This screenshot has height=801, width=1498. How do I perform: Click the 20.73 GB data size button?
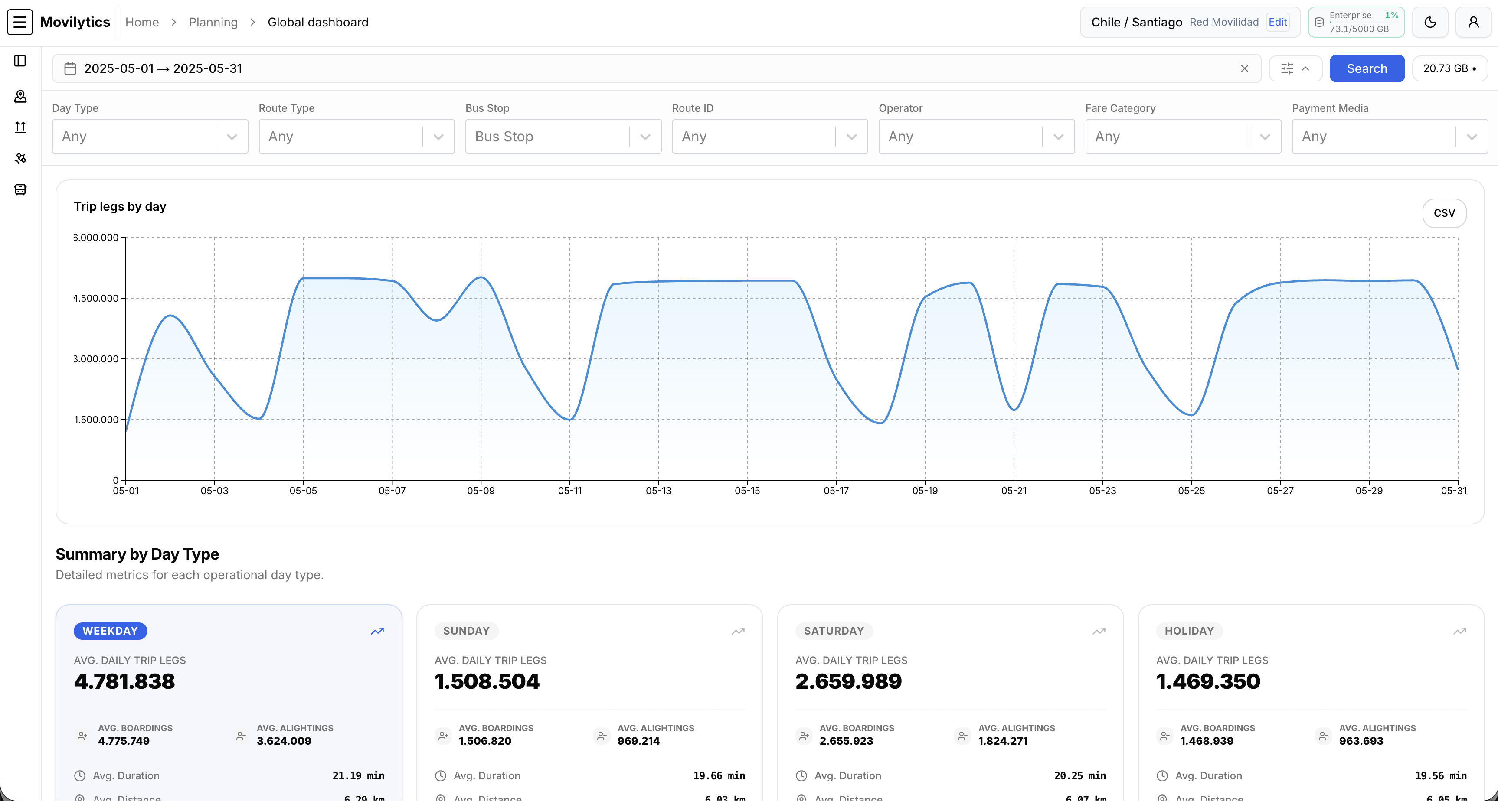tap(1450, 68)
